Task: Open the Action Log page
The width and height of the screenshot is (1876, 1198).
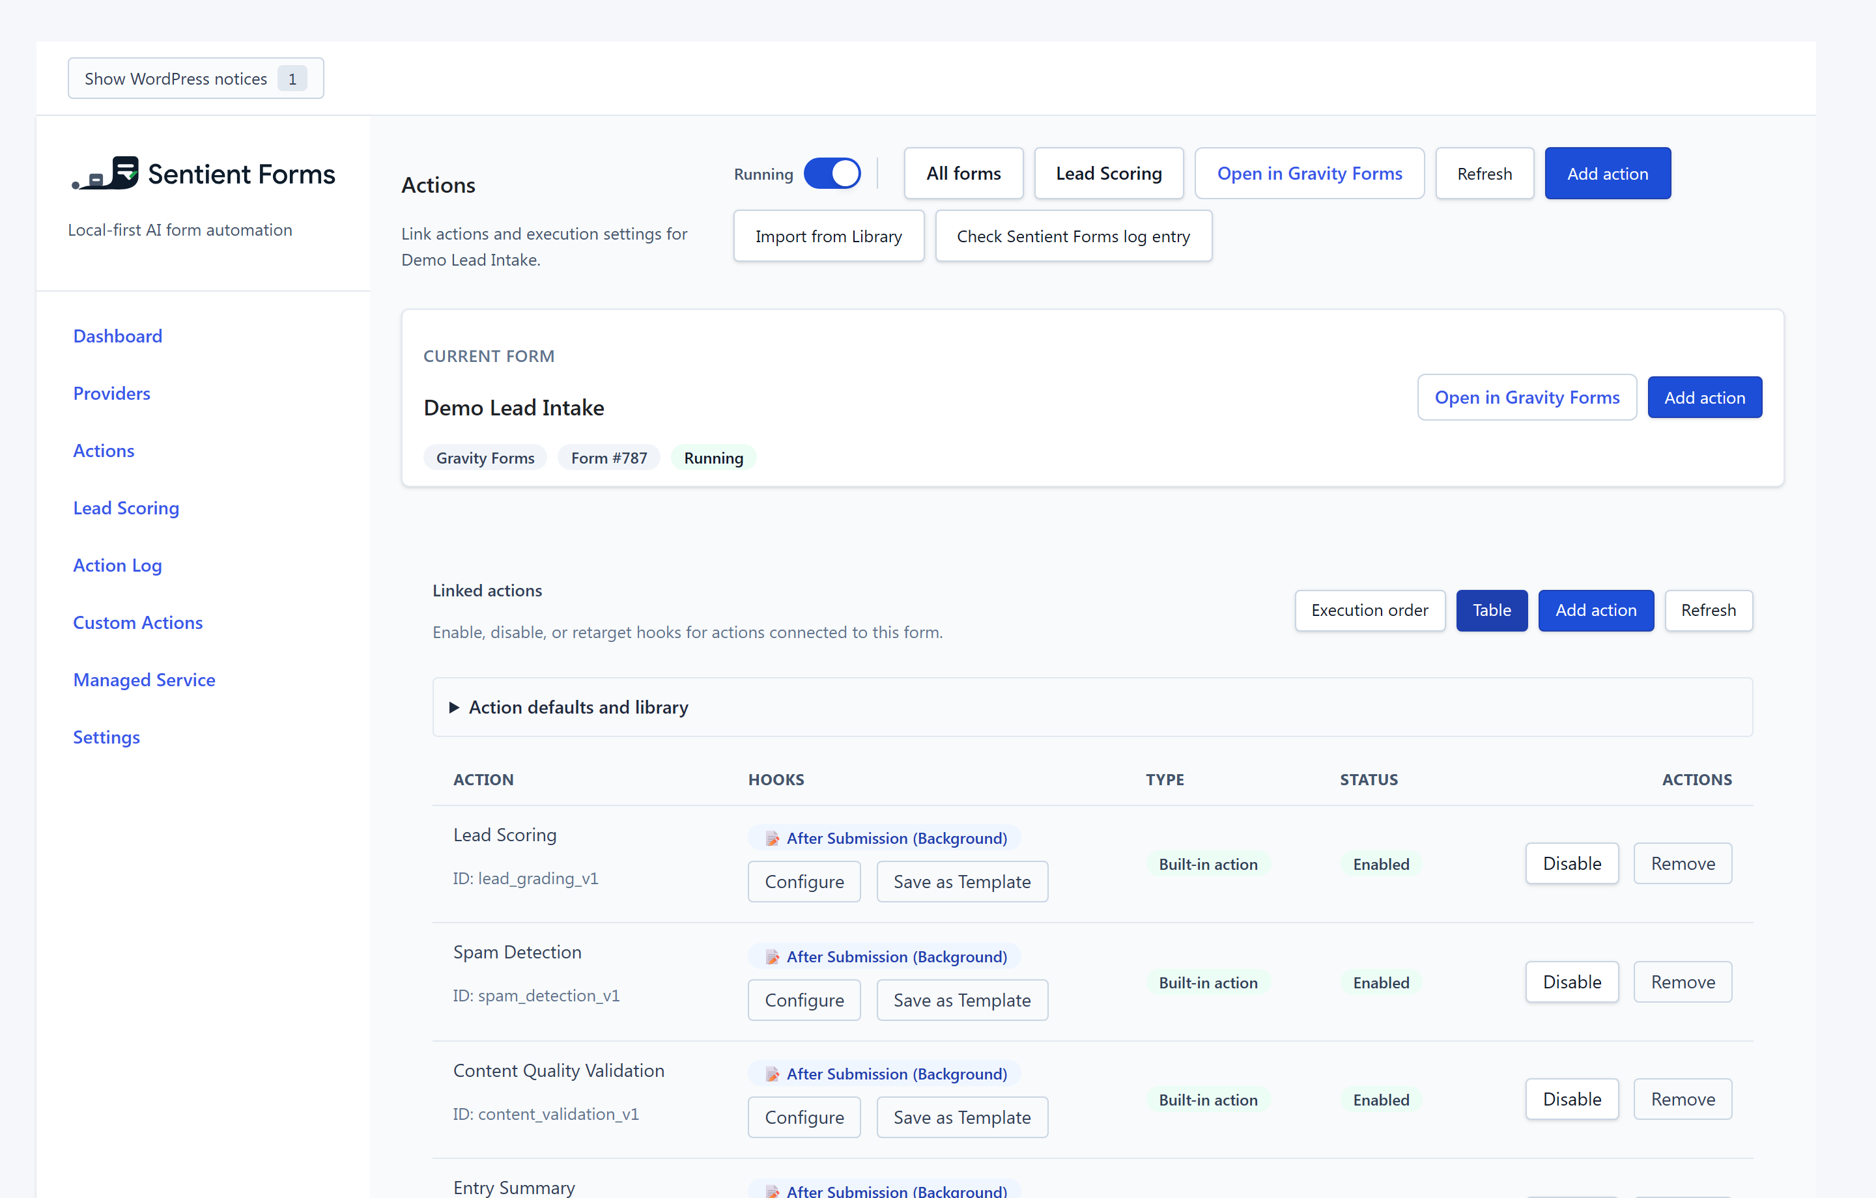Action: point(118,566)
